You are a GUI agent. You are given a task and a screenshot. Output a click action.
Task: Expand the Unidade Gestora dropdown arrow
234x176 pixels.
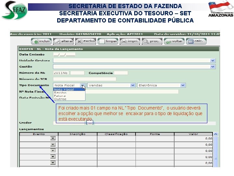(x=213, y=61)
